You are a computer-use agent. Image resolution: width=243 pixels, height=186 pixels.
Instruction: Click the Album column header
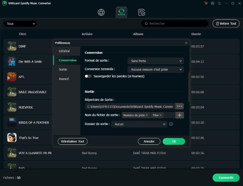point(138,34)
